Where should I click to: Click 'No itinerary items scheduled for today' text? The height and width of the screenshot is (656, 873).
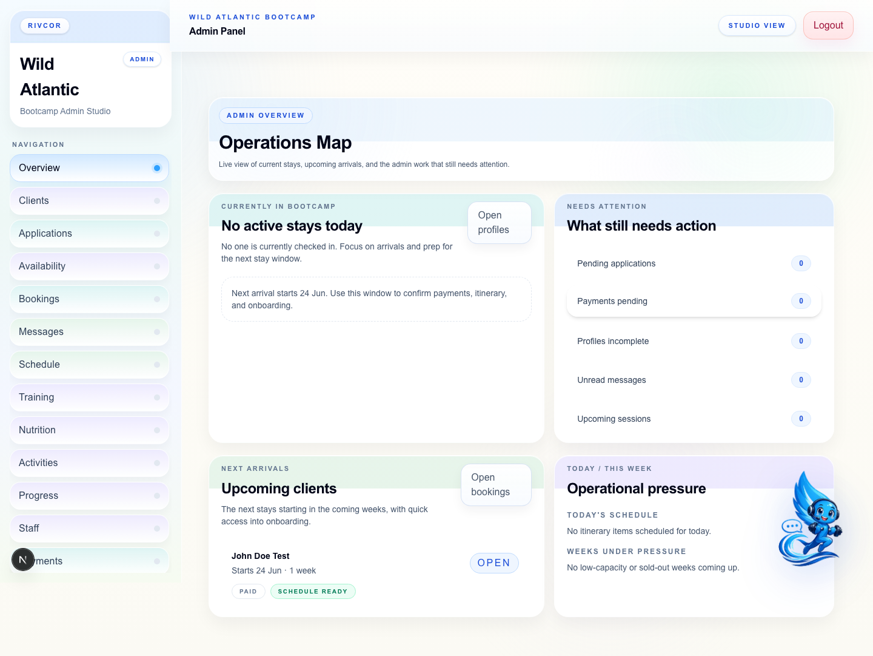639,531
